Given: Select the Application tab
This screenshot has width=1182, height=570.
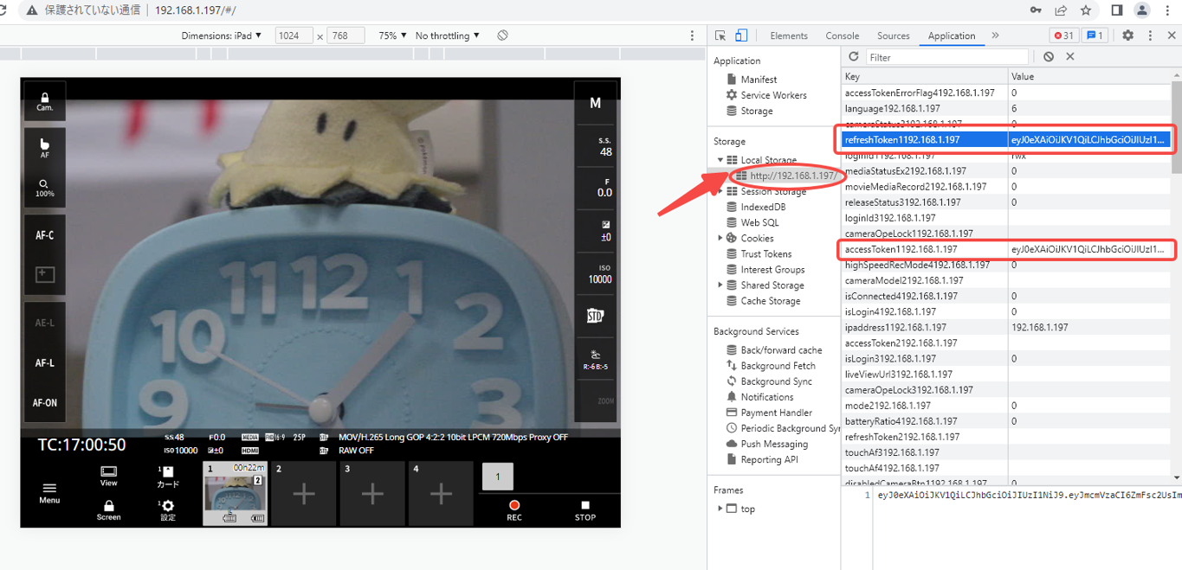Looking at the screenshot, I should click(952, 35).
